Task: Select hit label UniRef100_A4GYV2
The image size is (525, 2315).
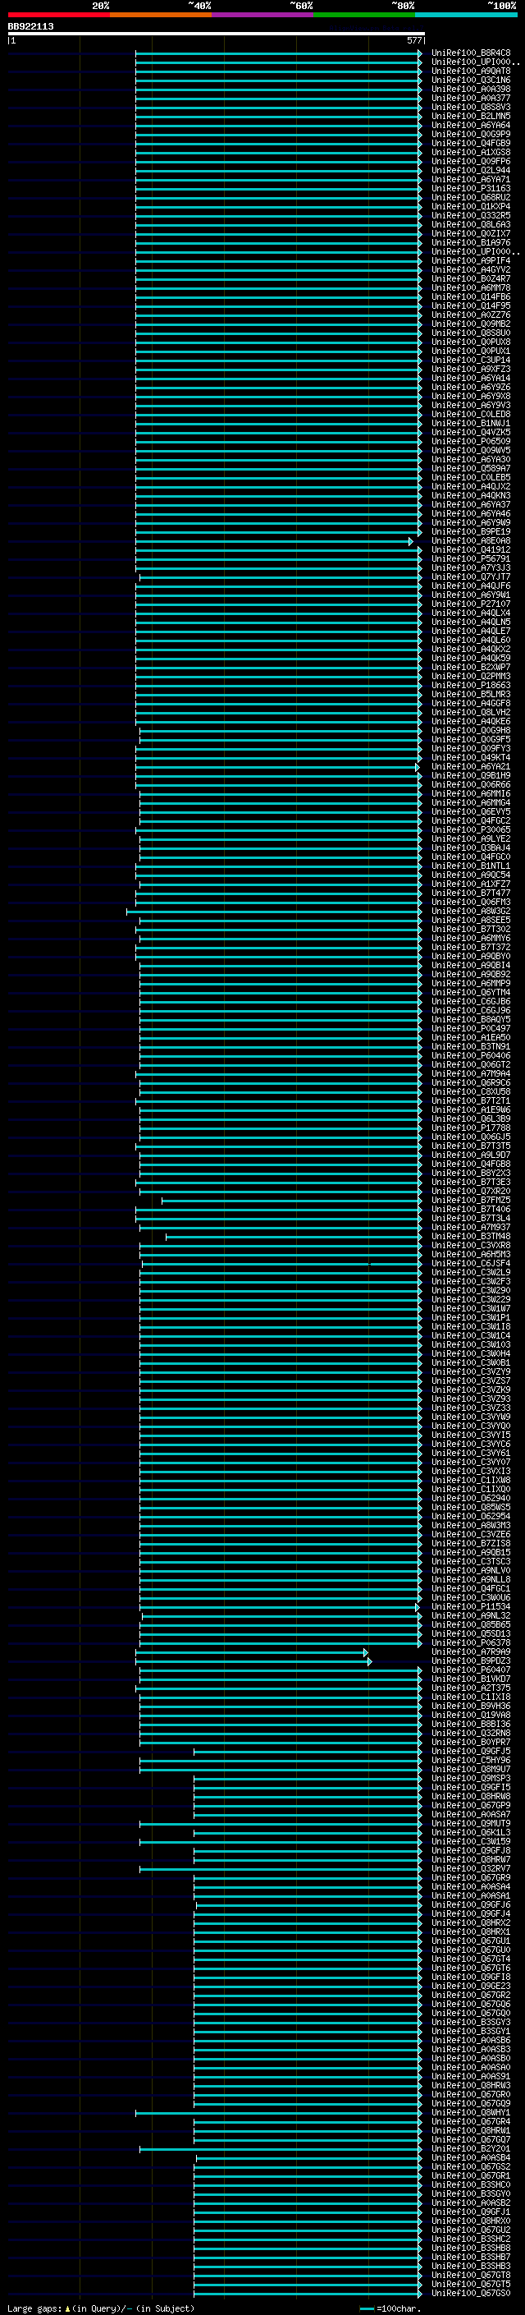Action: 471,269
